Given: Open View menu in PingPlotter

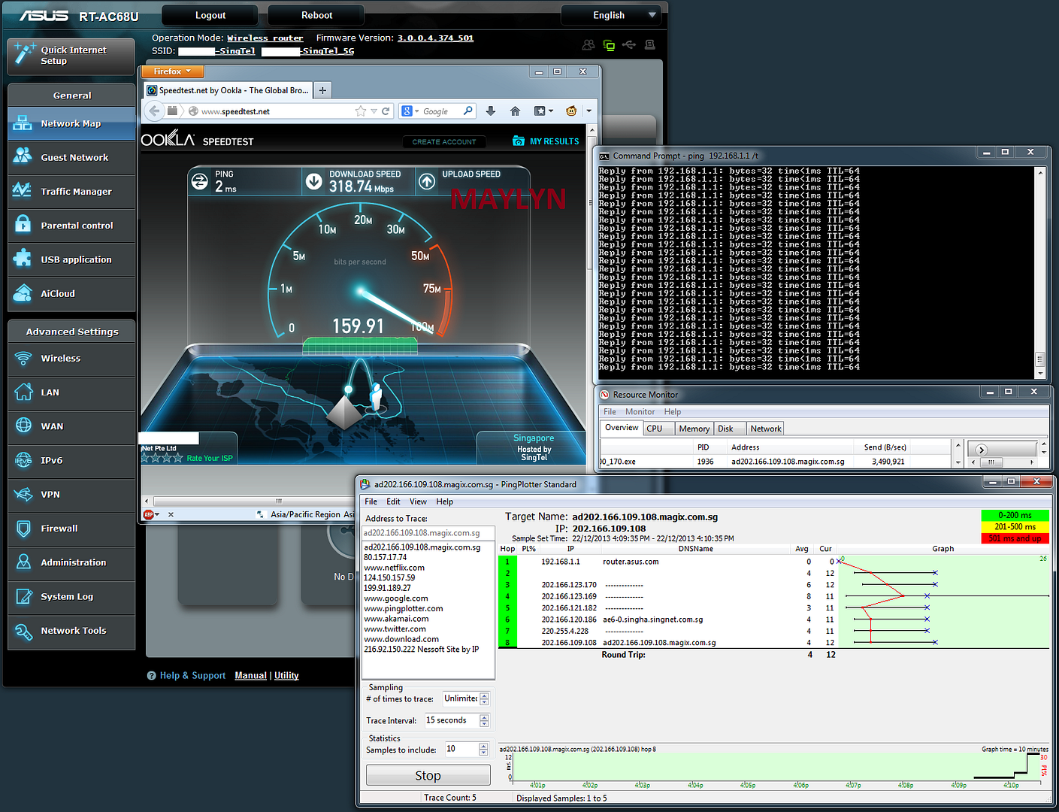Looking at the screenshot, I should point(418,501).
